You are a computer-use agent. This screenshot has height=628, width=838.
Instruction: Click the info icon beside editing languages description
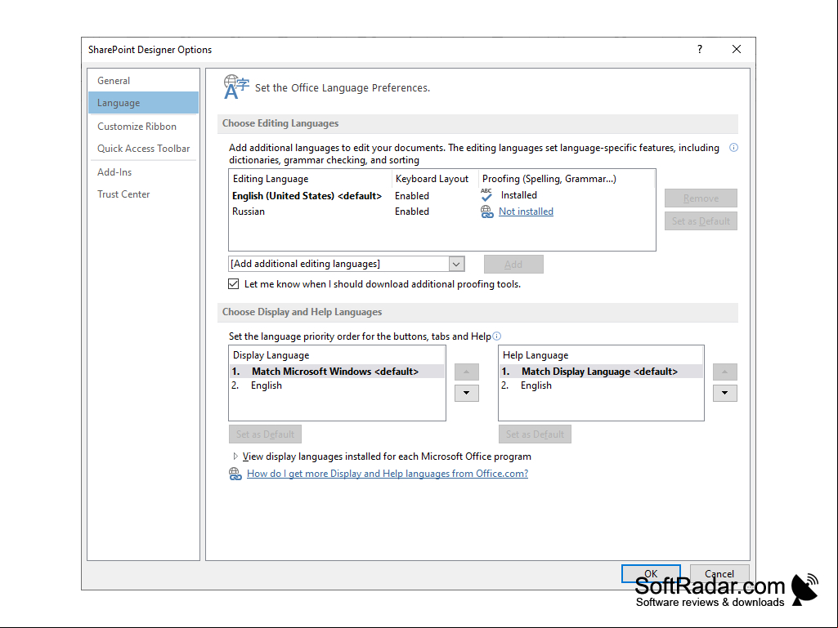(733, 148)
